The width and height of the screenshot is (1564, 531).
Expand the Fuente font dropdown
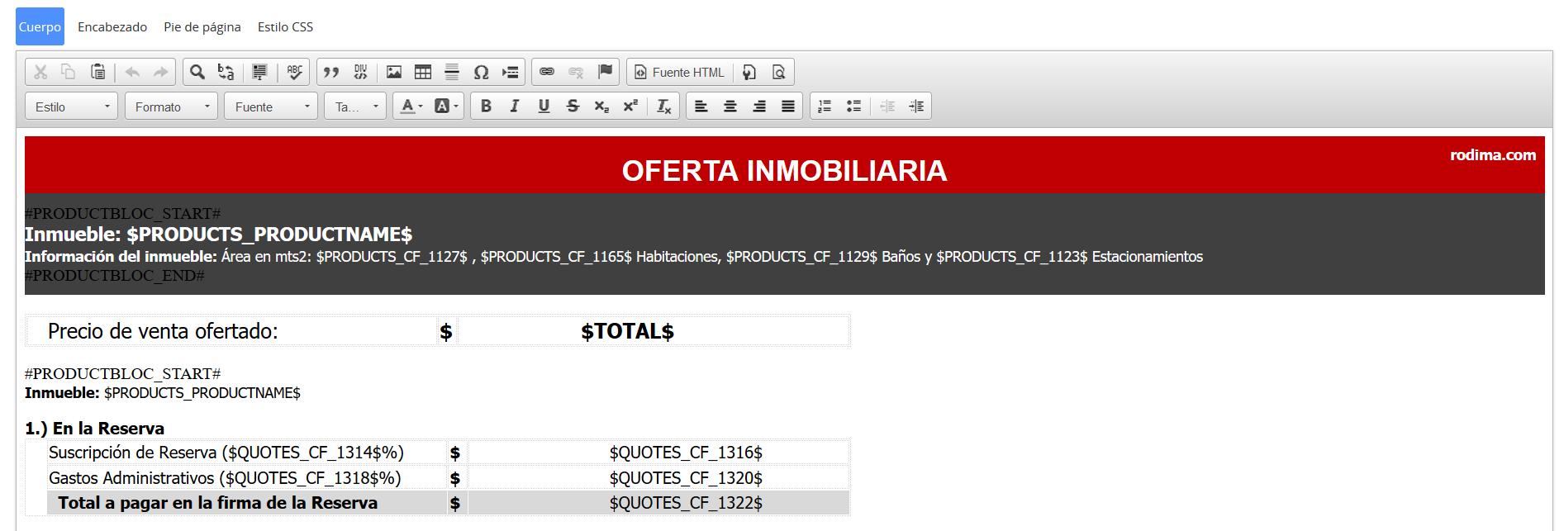point(270,107)
